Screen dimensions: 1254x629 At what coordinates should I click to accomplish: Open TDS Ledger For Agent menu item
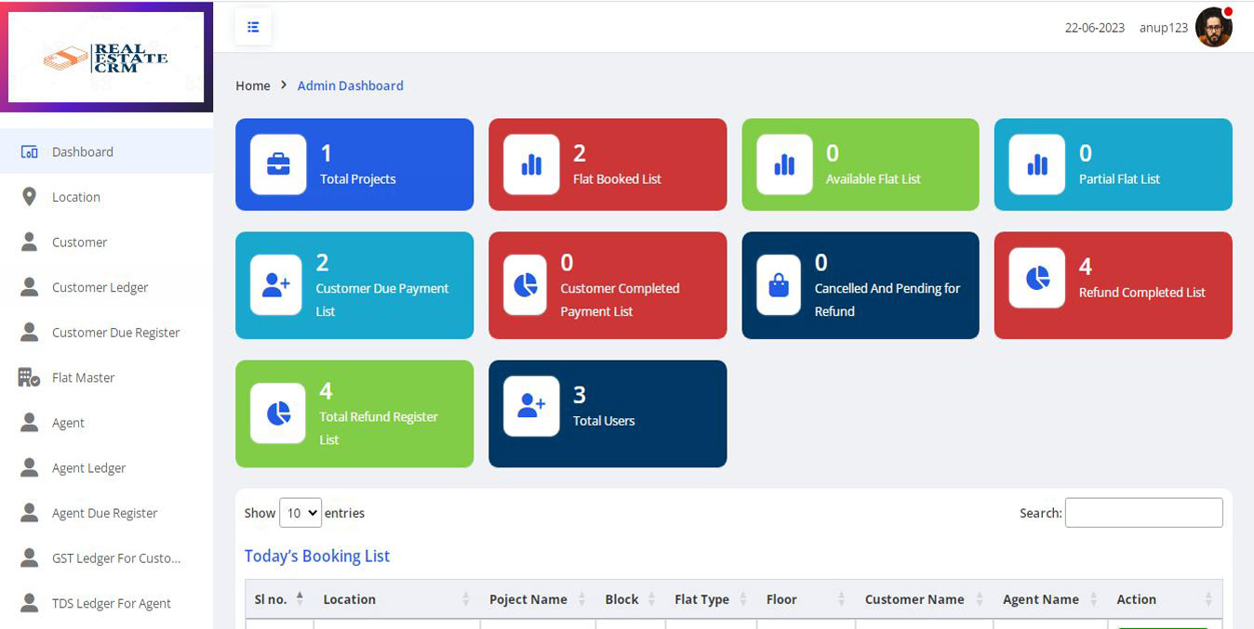click(111, 603)
